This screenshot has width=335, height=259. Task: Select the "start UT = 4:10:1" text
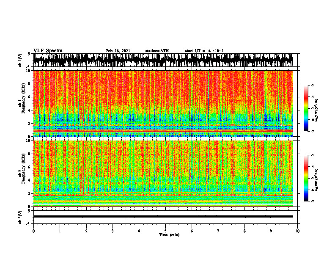click(x=204, y=51)
